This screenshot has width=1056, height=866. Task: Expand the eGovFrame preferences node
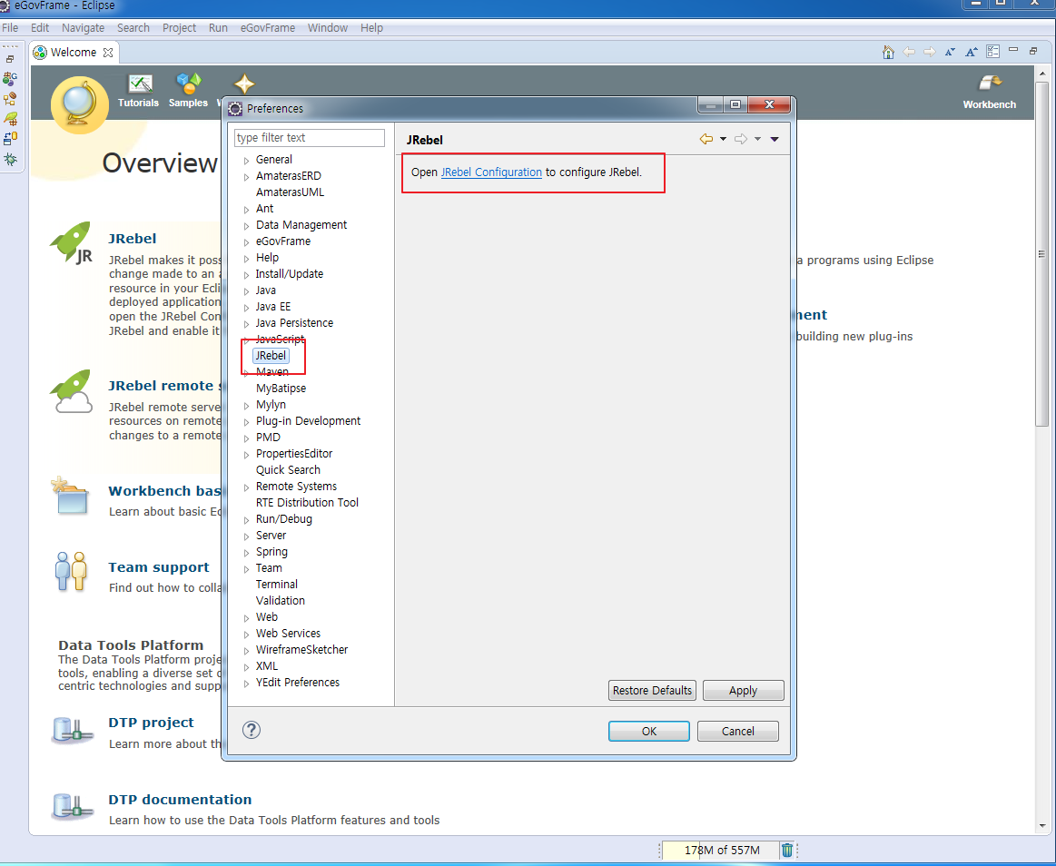point(246,241)
